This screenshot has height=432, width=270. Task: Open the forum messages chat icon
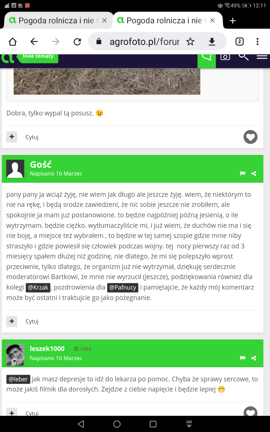pos(207,58)
